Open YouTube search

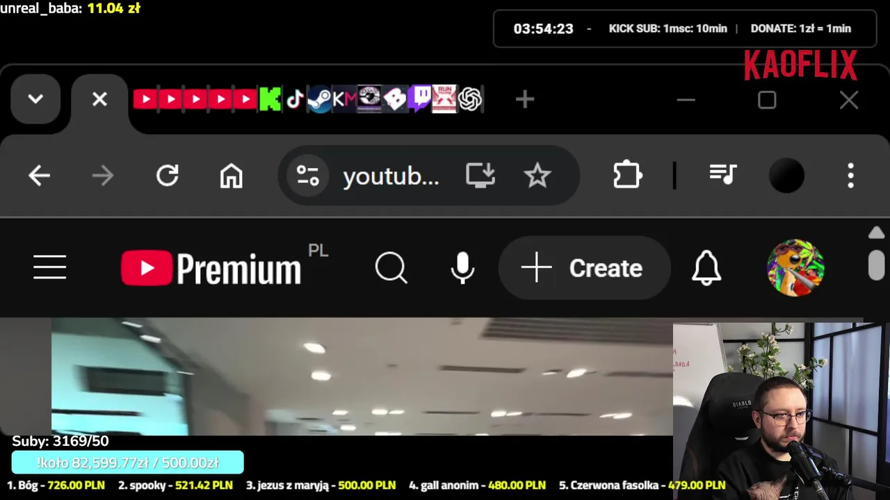click(391, 267)
